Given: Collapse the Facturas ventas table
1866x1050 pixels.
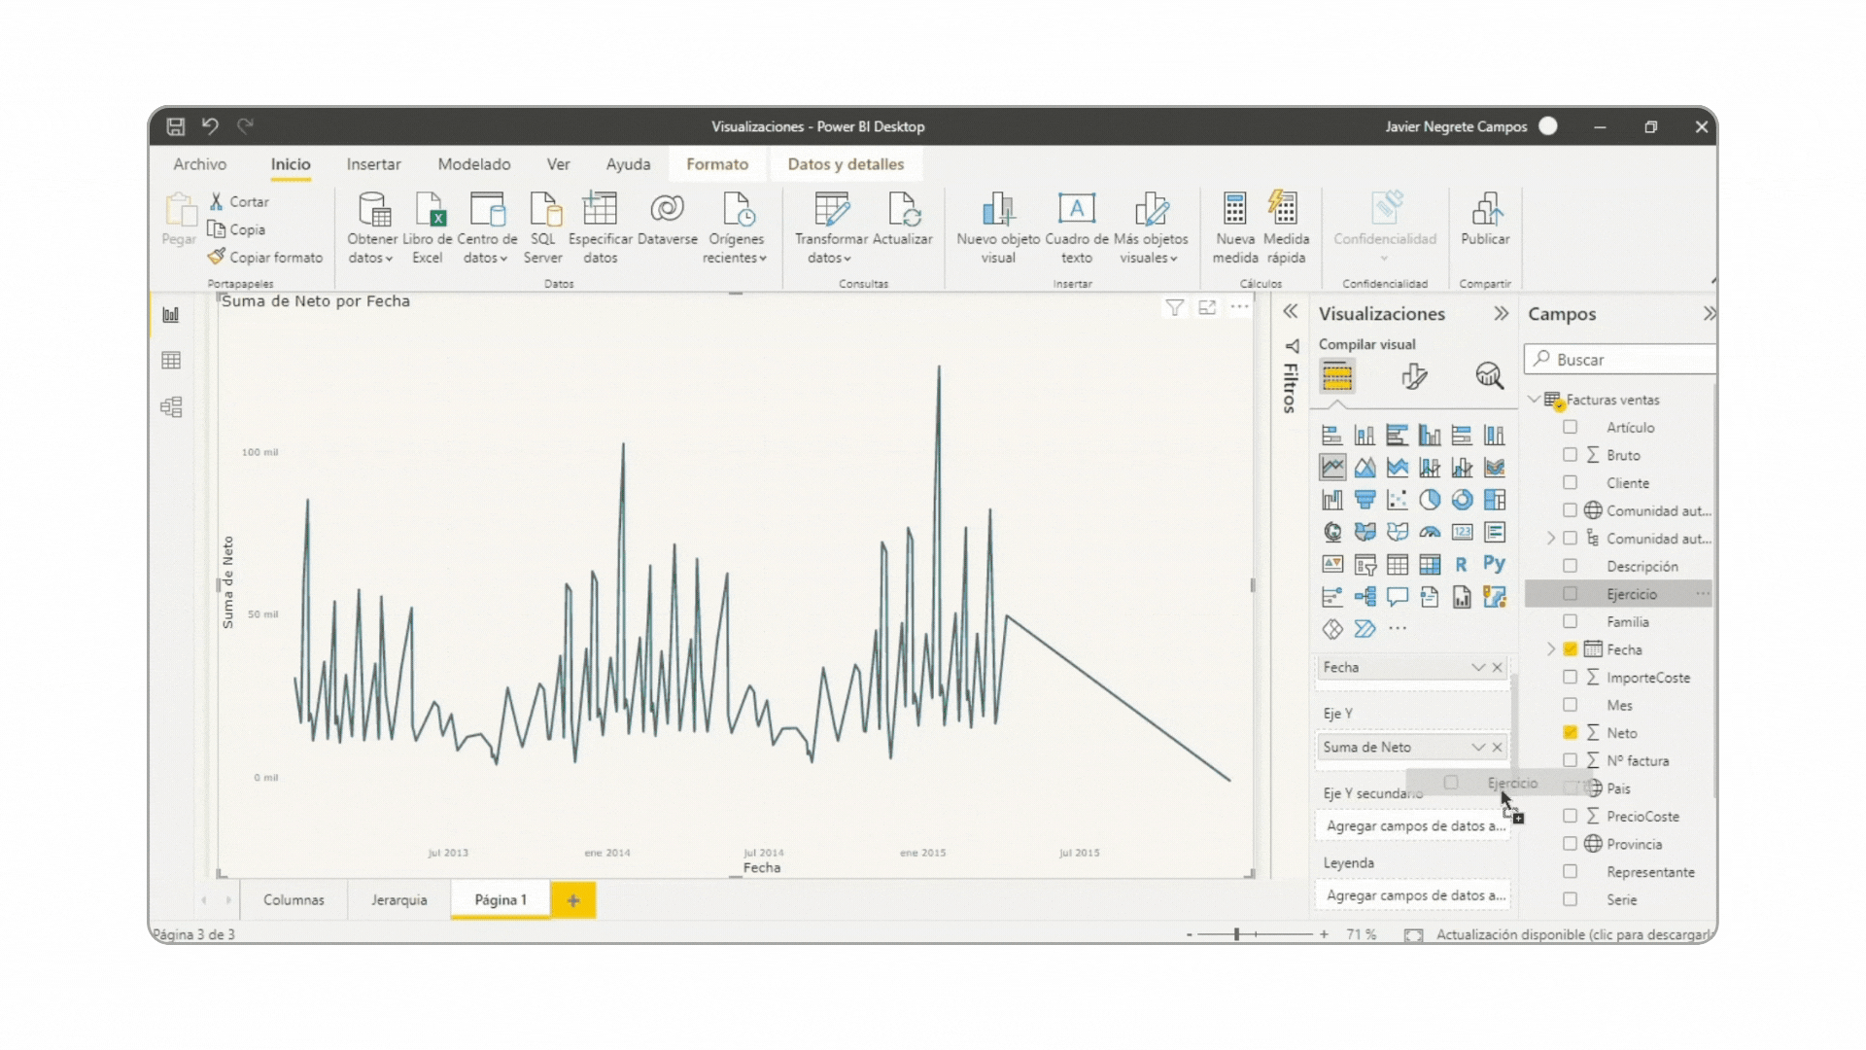Looking at the screenshot, I should coord(1535,400).
